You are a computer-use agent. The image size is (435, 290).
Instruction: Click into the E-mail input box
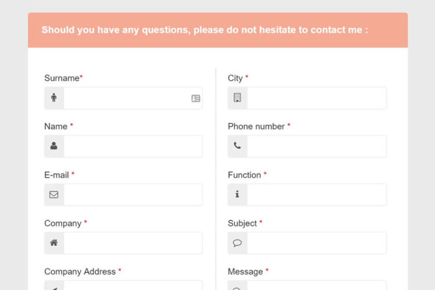click(133, 195)
